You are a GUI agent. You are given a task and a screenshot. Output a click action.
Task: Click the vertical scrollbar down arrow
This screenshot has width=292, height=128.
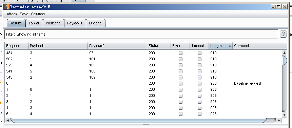tap(284, 115)
